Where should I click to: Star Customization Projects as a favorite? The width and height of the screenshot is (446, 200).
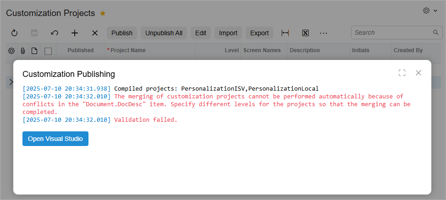point(103,13)
